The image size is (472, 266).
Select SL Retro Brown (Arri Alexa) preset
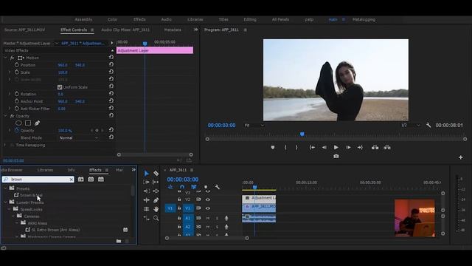tap(55, 230)
